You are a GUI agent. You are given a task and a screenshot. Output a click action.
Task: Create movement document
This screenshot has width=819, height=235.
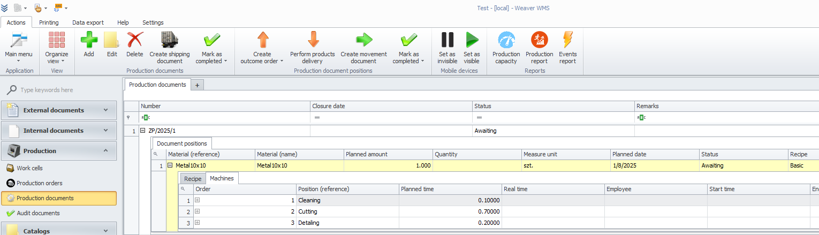click(364, 48)
